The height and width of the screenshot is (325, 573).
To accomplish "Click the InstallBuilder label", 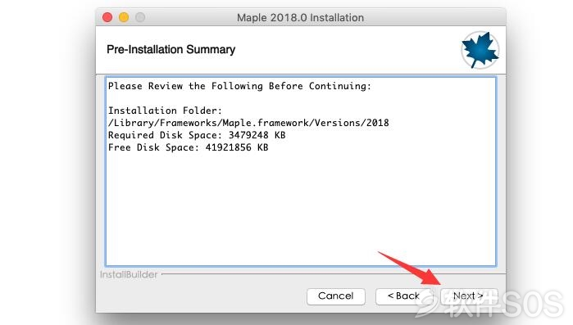I will [x=129, y=274].
